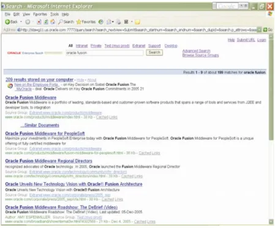Open the Browse Source Groups link

click(200, 55)
